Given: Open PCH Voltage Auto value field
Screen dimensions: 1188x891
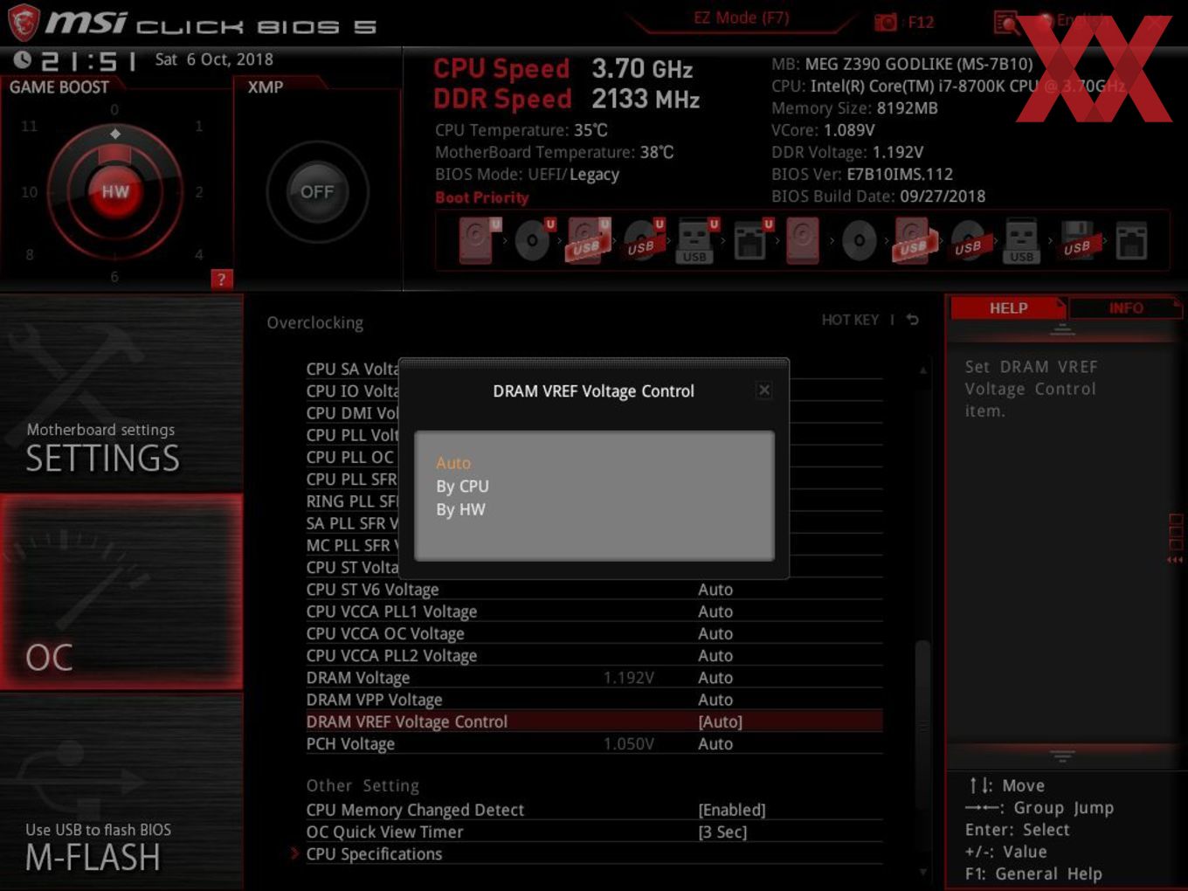Looking at the screenshot, I should pos(715,744).
